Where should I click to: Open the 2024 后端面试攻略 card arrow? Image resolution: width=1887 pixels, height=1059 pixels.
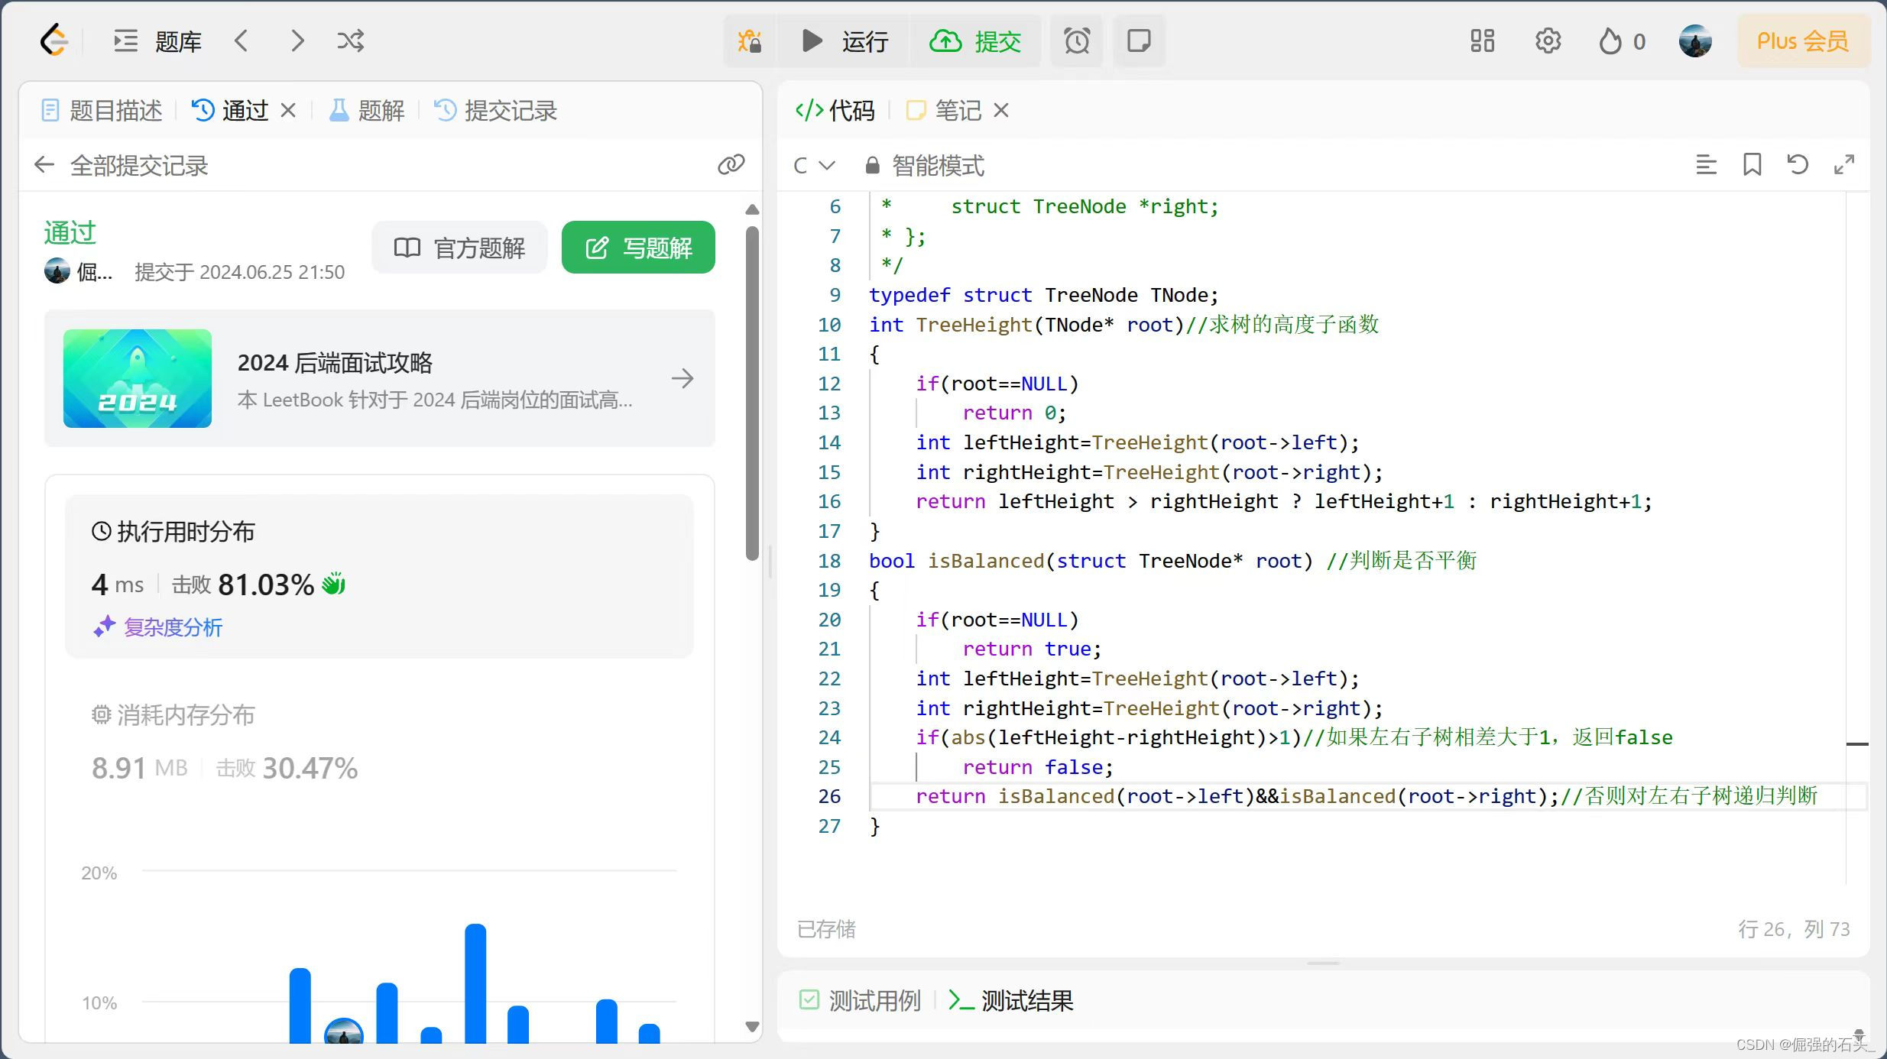pyautogui.click(x=682, y=378)
